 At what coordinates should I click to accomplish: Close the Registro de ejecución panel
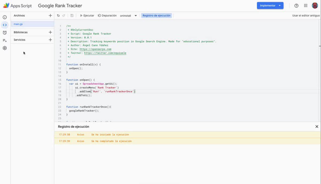point(317,127)
